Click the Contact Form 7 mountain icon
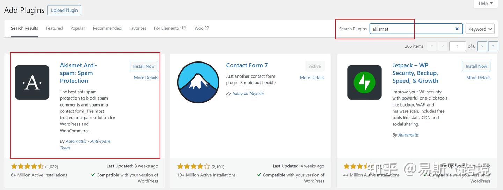503x190 pixels. 198,82
